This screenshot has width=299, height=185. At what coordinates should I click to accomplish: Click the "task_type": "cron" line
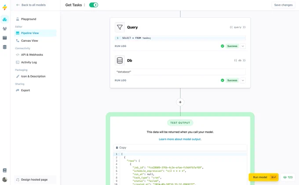click(147, 178)
